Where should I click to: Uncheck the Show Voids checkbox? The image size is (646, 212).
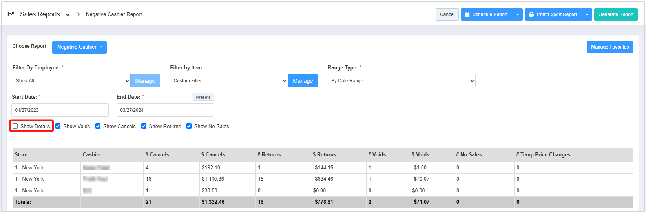58,126
